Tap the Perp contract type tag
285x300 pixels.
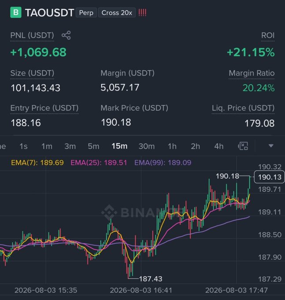click(86, 13)
